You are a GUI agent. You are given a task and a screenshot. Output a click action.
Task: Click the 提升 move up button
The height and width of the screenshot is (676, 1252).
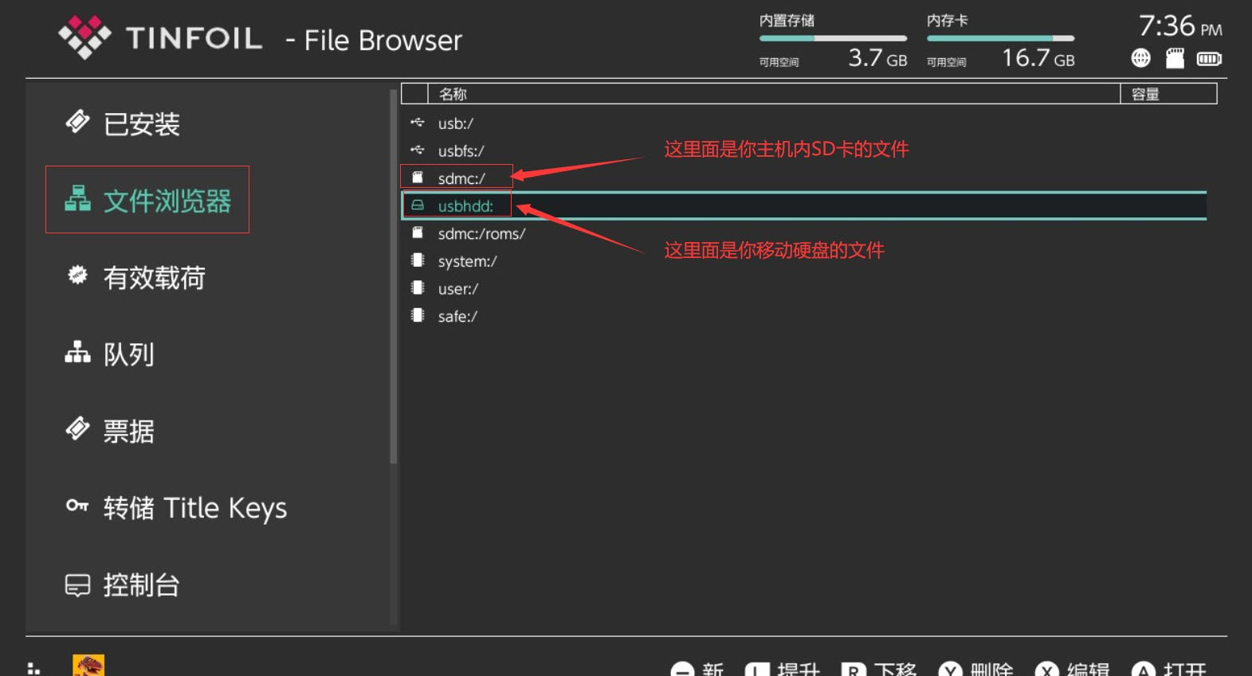tap(783, 668)
